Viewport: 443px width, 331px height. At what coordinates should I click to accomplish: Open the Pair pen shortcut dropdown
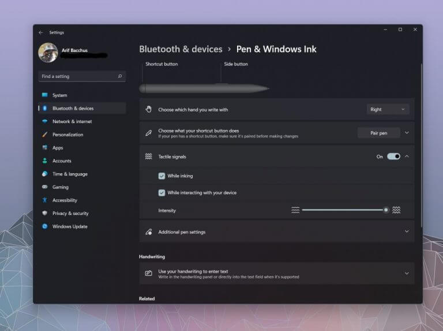pos(379,133)
